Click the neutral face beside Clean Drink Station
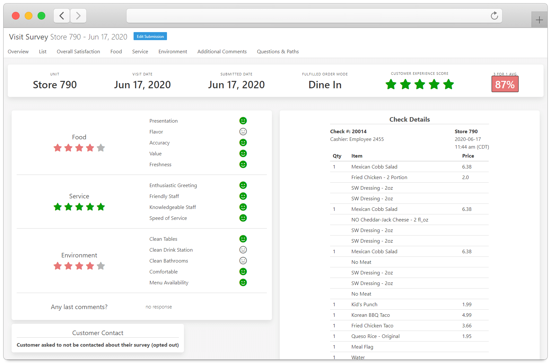The width and height of the screenshot is (551, 363). pyautogui.click(x=243, y=250)
